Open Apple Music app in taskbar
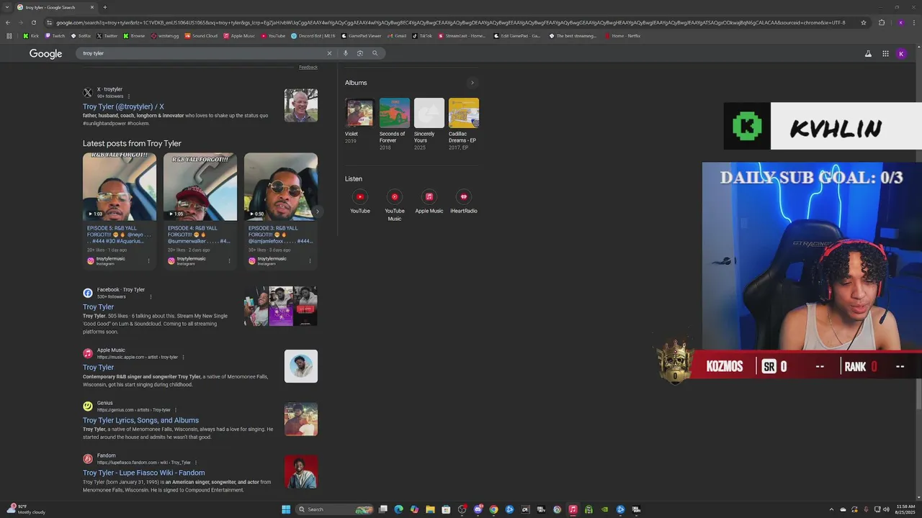This screenshot has width=922, height=518. 573,509
